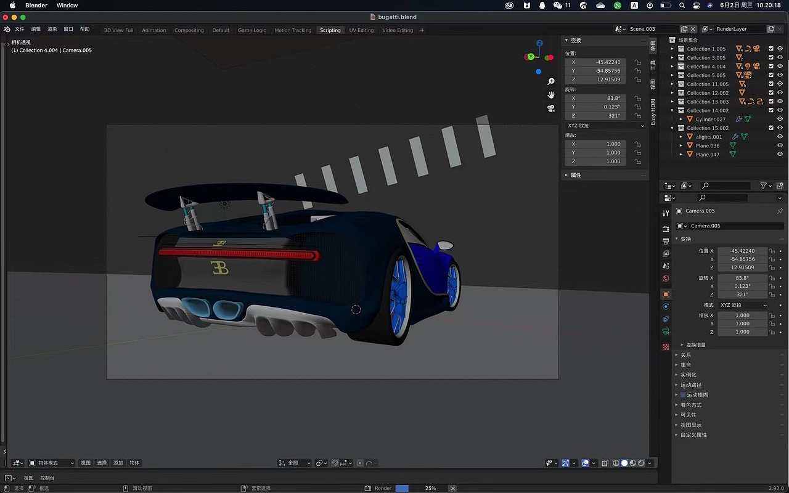Viewport: 789px width, 493px height.
Task: Switch to Rendered viewport shading icon
Action: (x=641, y=463)
